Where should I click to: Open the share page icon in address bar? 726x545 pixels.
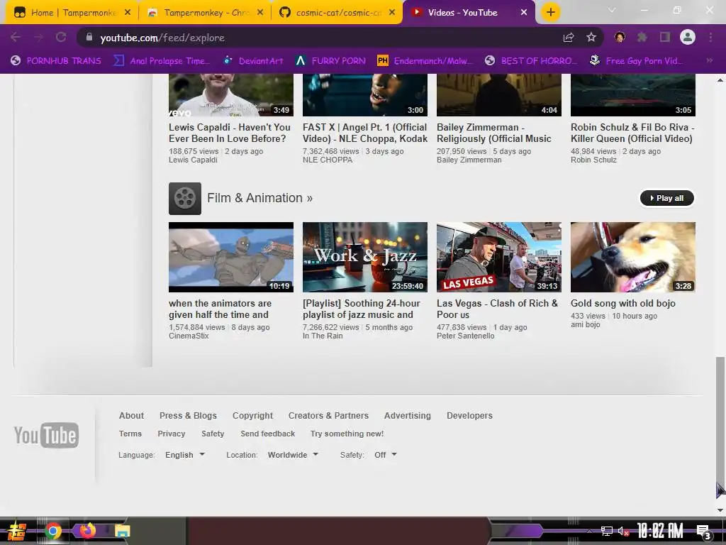[x=569, y=38]
